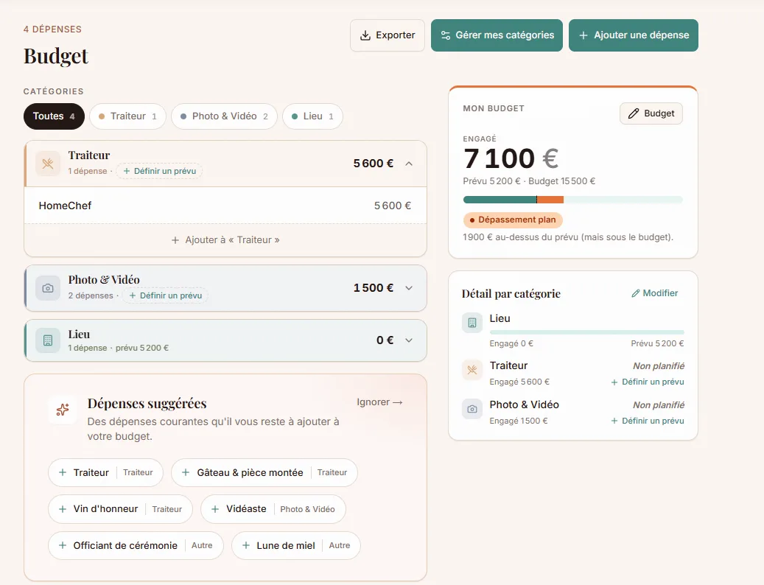Viewport: 764px width, 585px height.
Task: Click the engaged budget progress bar
Action: (x=573, y=199)
